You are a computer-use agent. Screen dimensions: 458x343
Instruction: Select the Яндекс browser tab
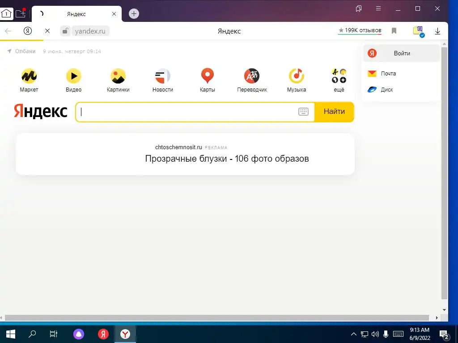tap(76, 14)
